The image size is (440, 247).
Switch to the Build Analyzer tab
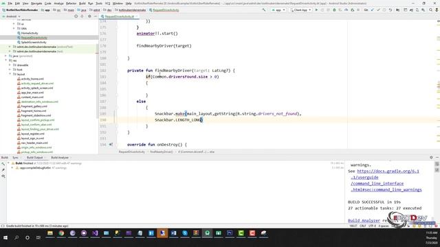point(60,157)
